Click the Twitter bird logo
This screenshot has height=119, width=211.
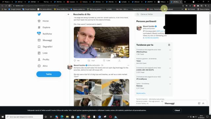pos(39,15)
